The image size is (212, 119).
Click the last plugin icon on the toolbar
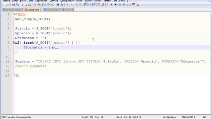(x=137, y=5)
